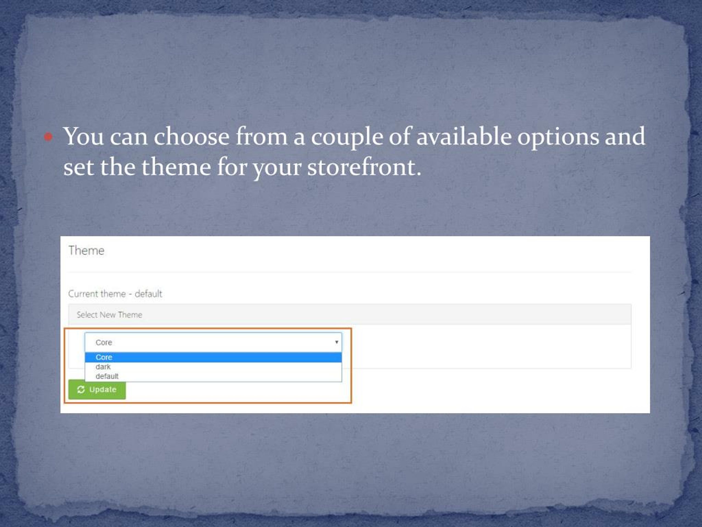The image size is (702, 527).
Task: Click the 'Current theme - default' text
Action: [115, 294]
